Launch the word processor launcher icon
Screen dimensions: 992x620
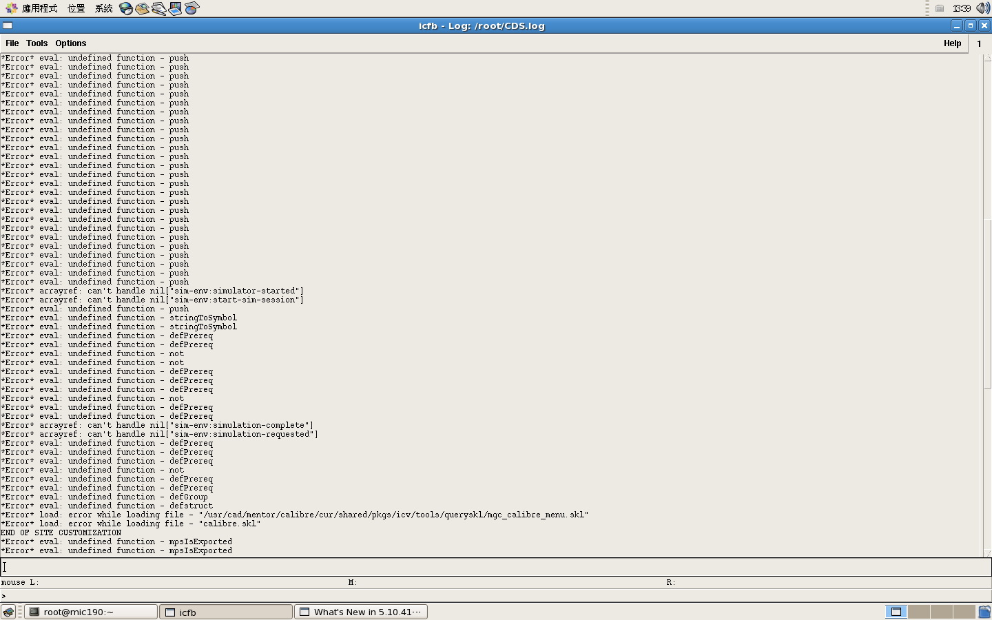tap(159, 8)
